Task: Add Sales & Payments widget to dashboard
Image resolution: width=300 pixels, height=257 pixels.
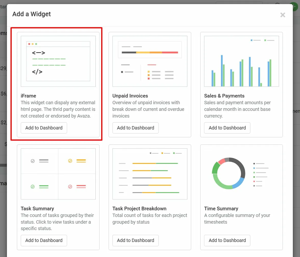Action: (x=227, y=128)
